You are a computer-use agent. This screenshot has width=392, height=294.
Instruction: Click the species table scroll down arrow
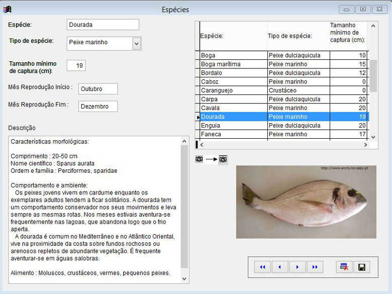373,137
